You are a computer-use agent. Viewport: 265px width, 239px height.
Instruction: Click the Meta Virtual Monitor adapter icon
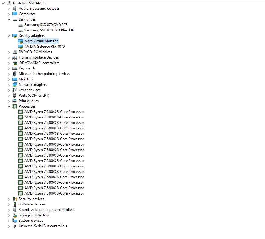(x=21, y=41)
